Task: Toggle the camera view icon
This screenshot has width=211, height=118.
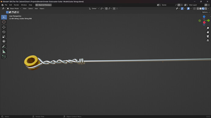Action: 208,36
